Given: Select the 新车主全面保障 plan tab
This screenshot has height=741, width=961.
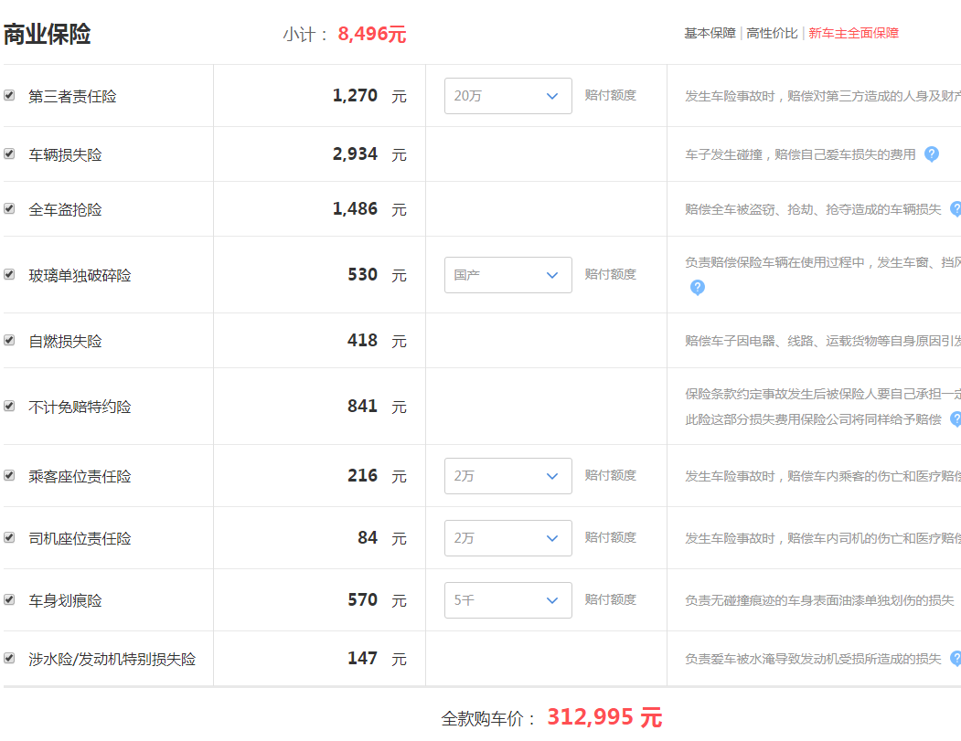Looking at the screenshot, I should 854,33.
